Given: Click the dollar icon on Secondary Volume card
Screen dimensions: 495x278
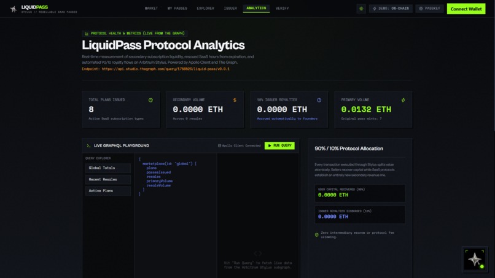Looking at the screenshot, I should (235, 100).
